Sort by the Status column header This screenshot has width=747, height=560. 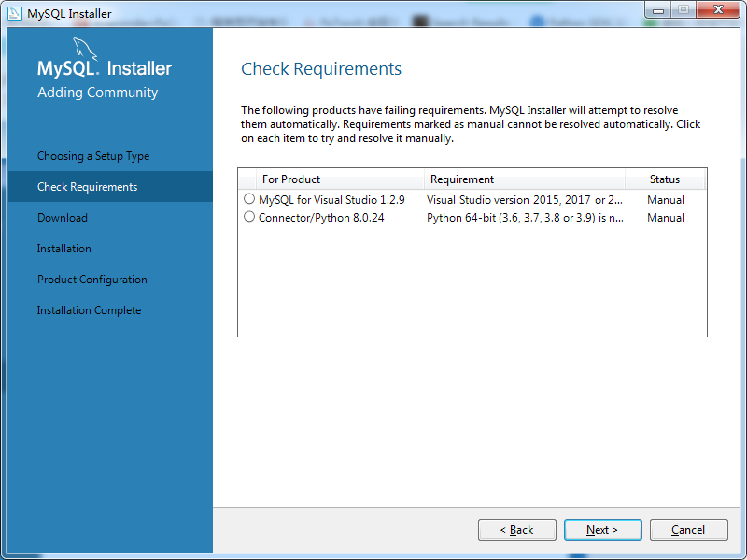click(665, 179)
